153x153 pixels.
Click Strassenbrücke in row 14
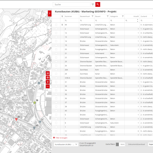pos(101,41)
